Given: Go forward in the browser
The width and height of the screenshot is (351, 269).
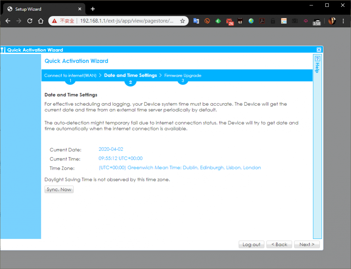Looking at the screenshot, I should pyautogui.click(x=19, y=21).
